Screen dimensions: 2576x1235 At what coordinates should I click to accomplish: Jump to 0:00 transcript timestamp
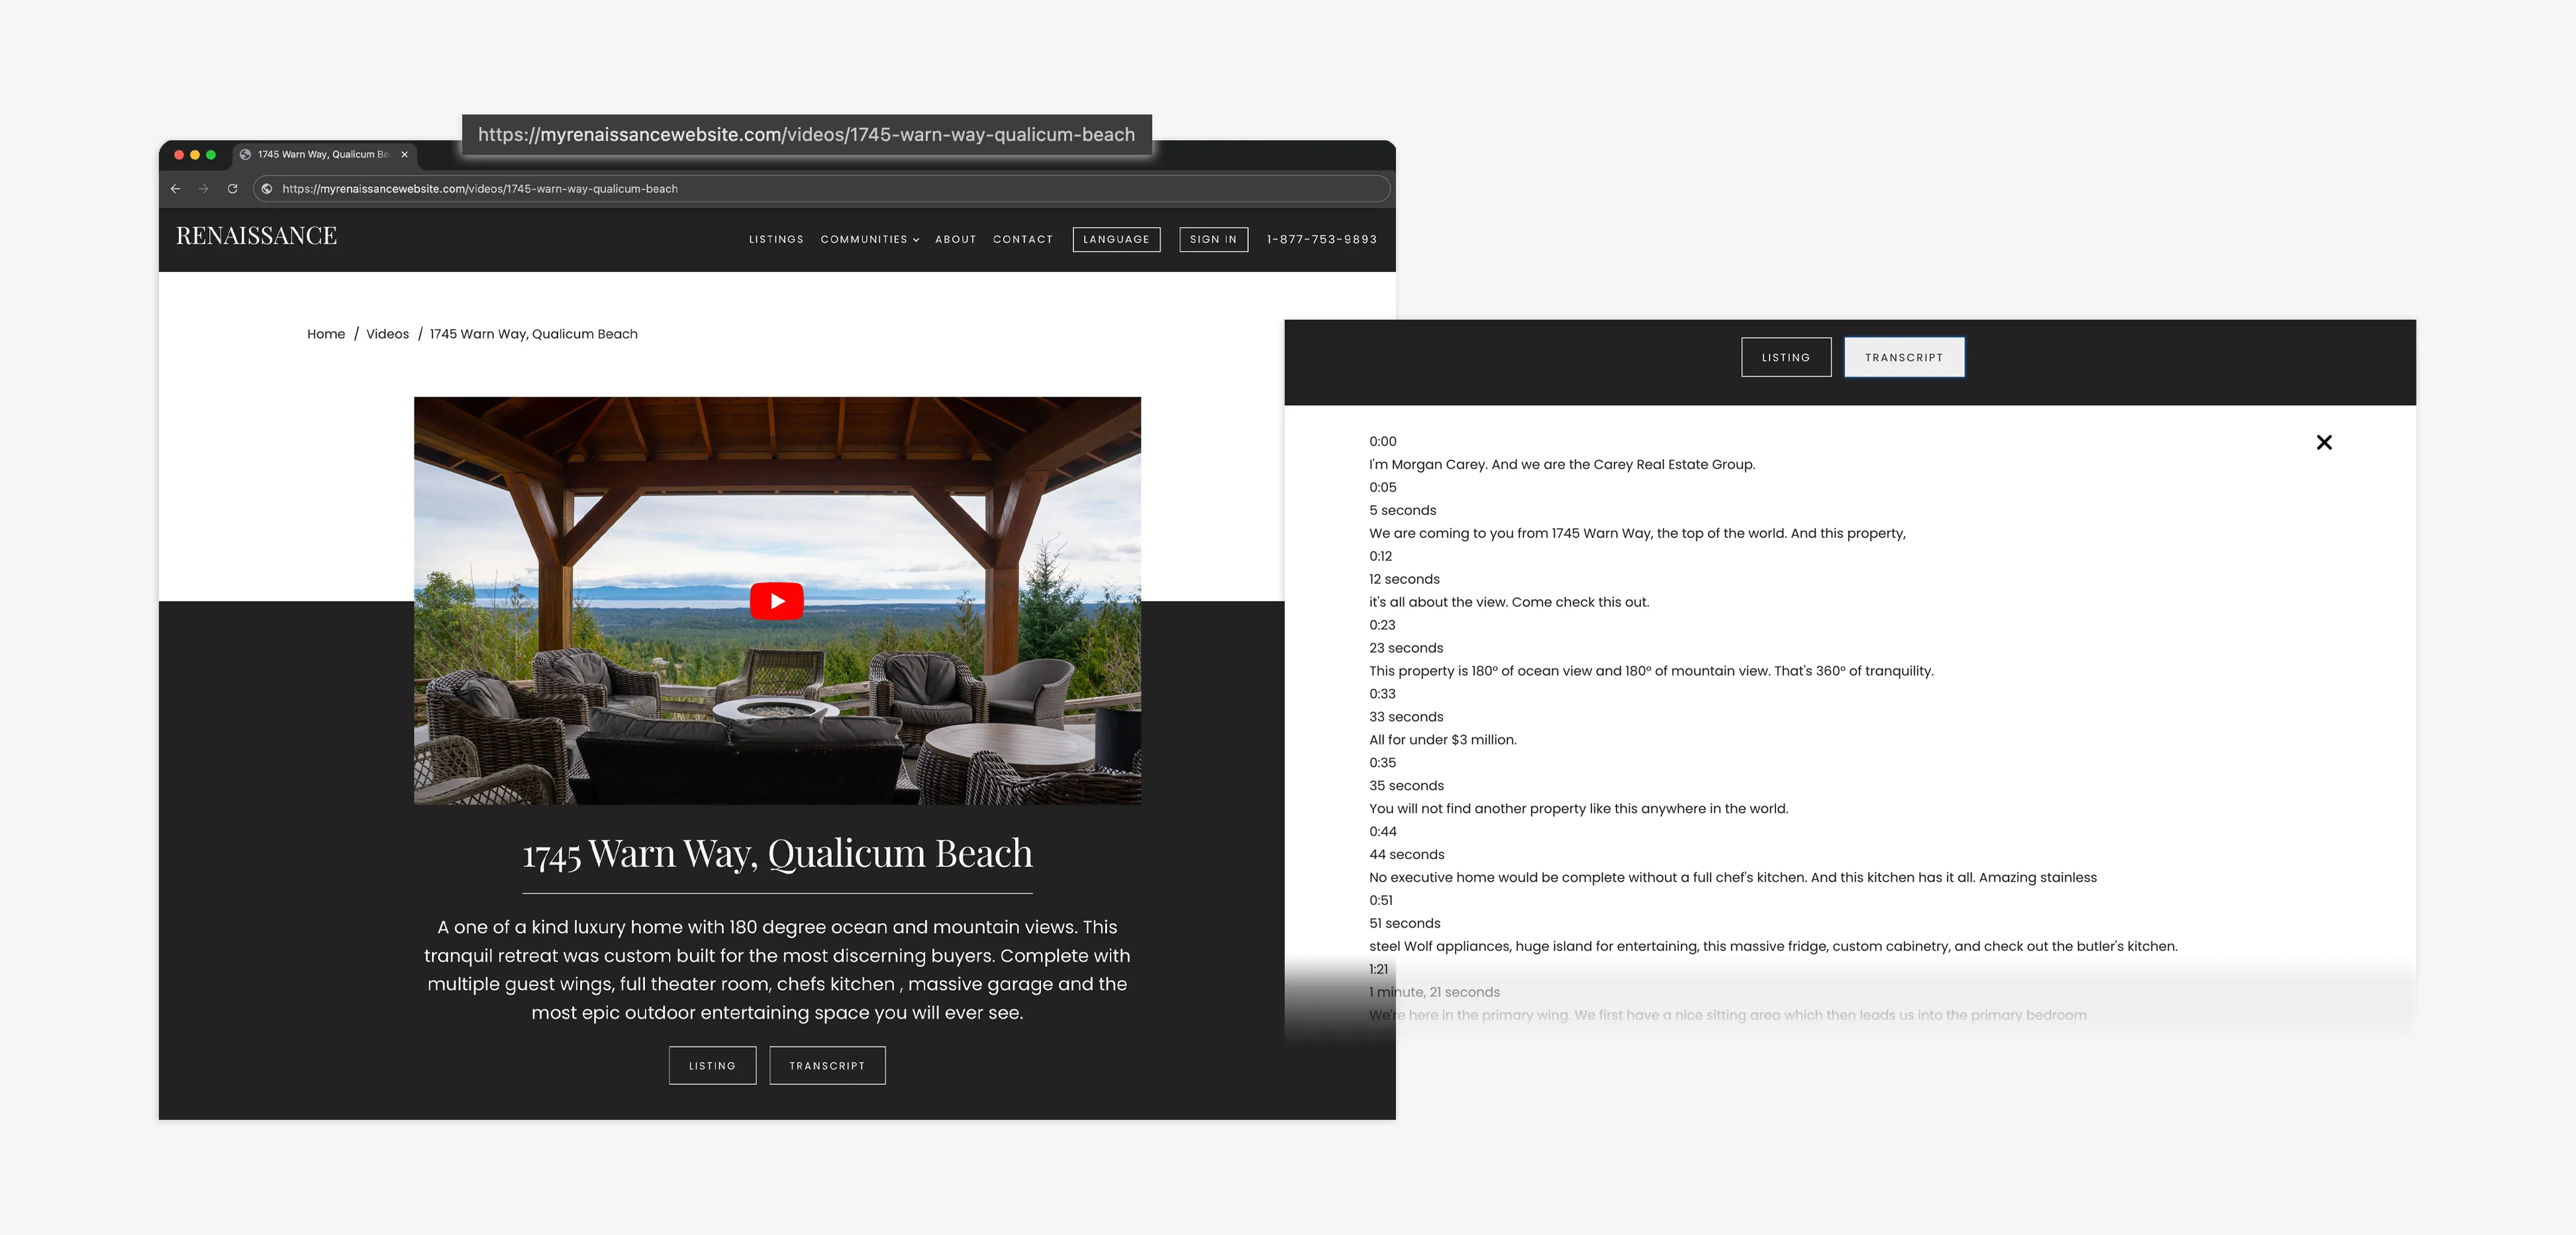point(1383,441)
